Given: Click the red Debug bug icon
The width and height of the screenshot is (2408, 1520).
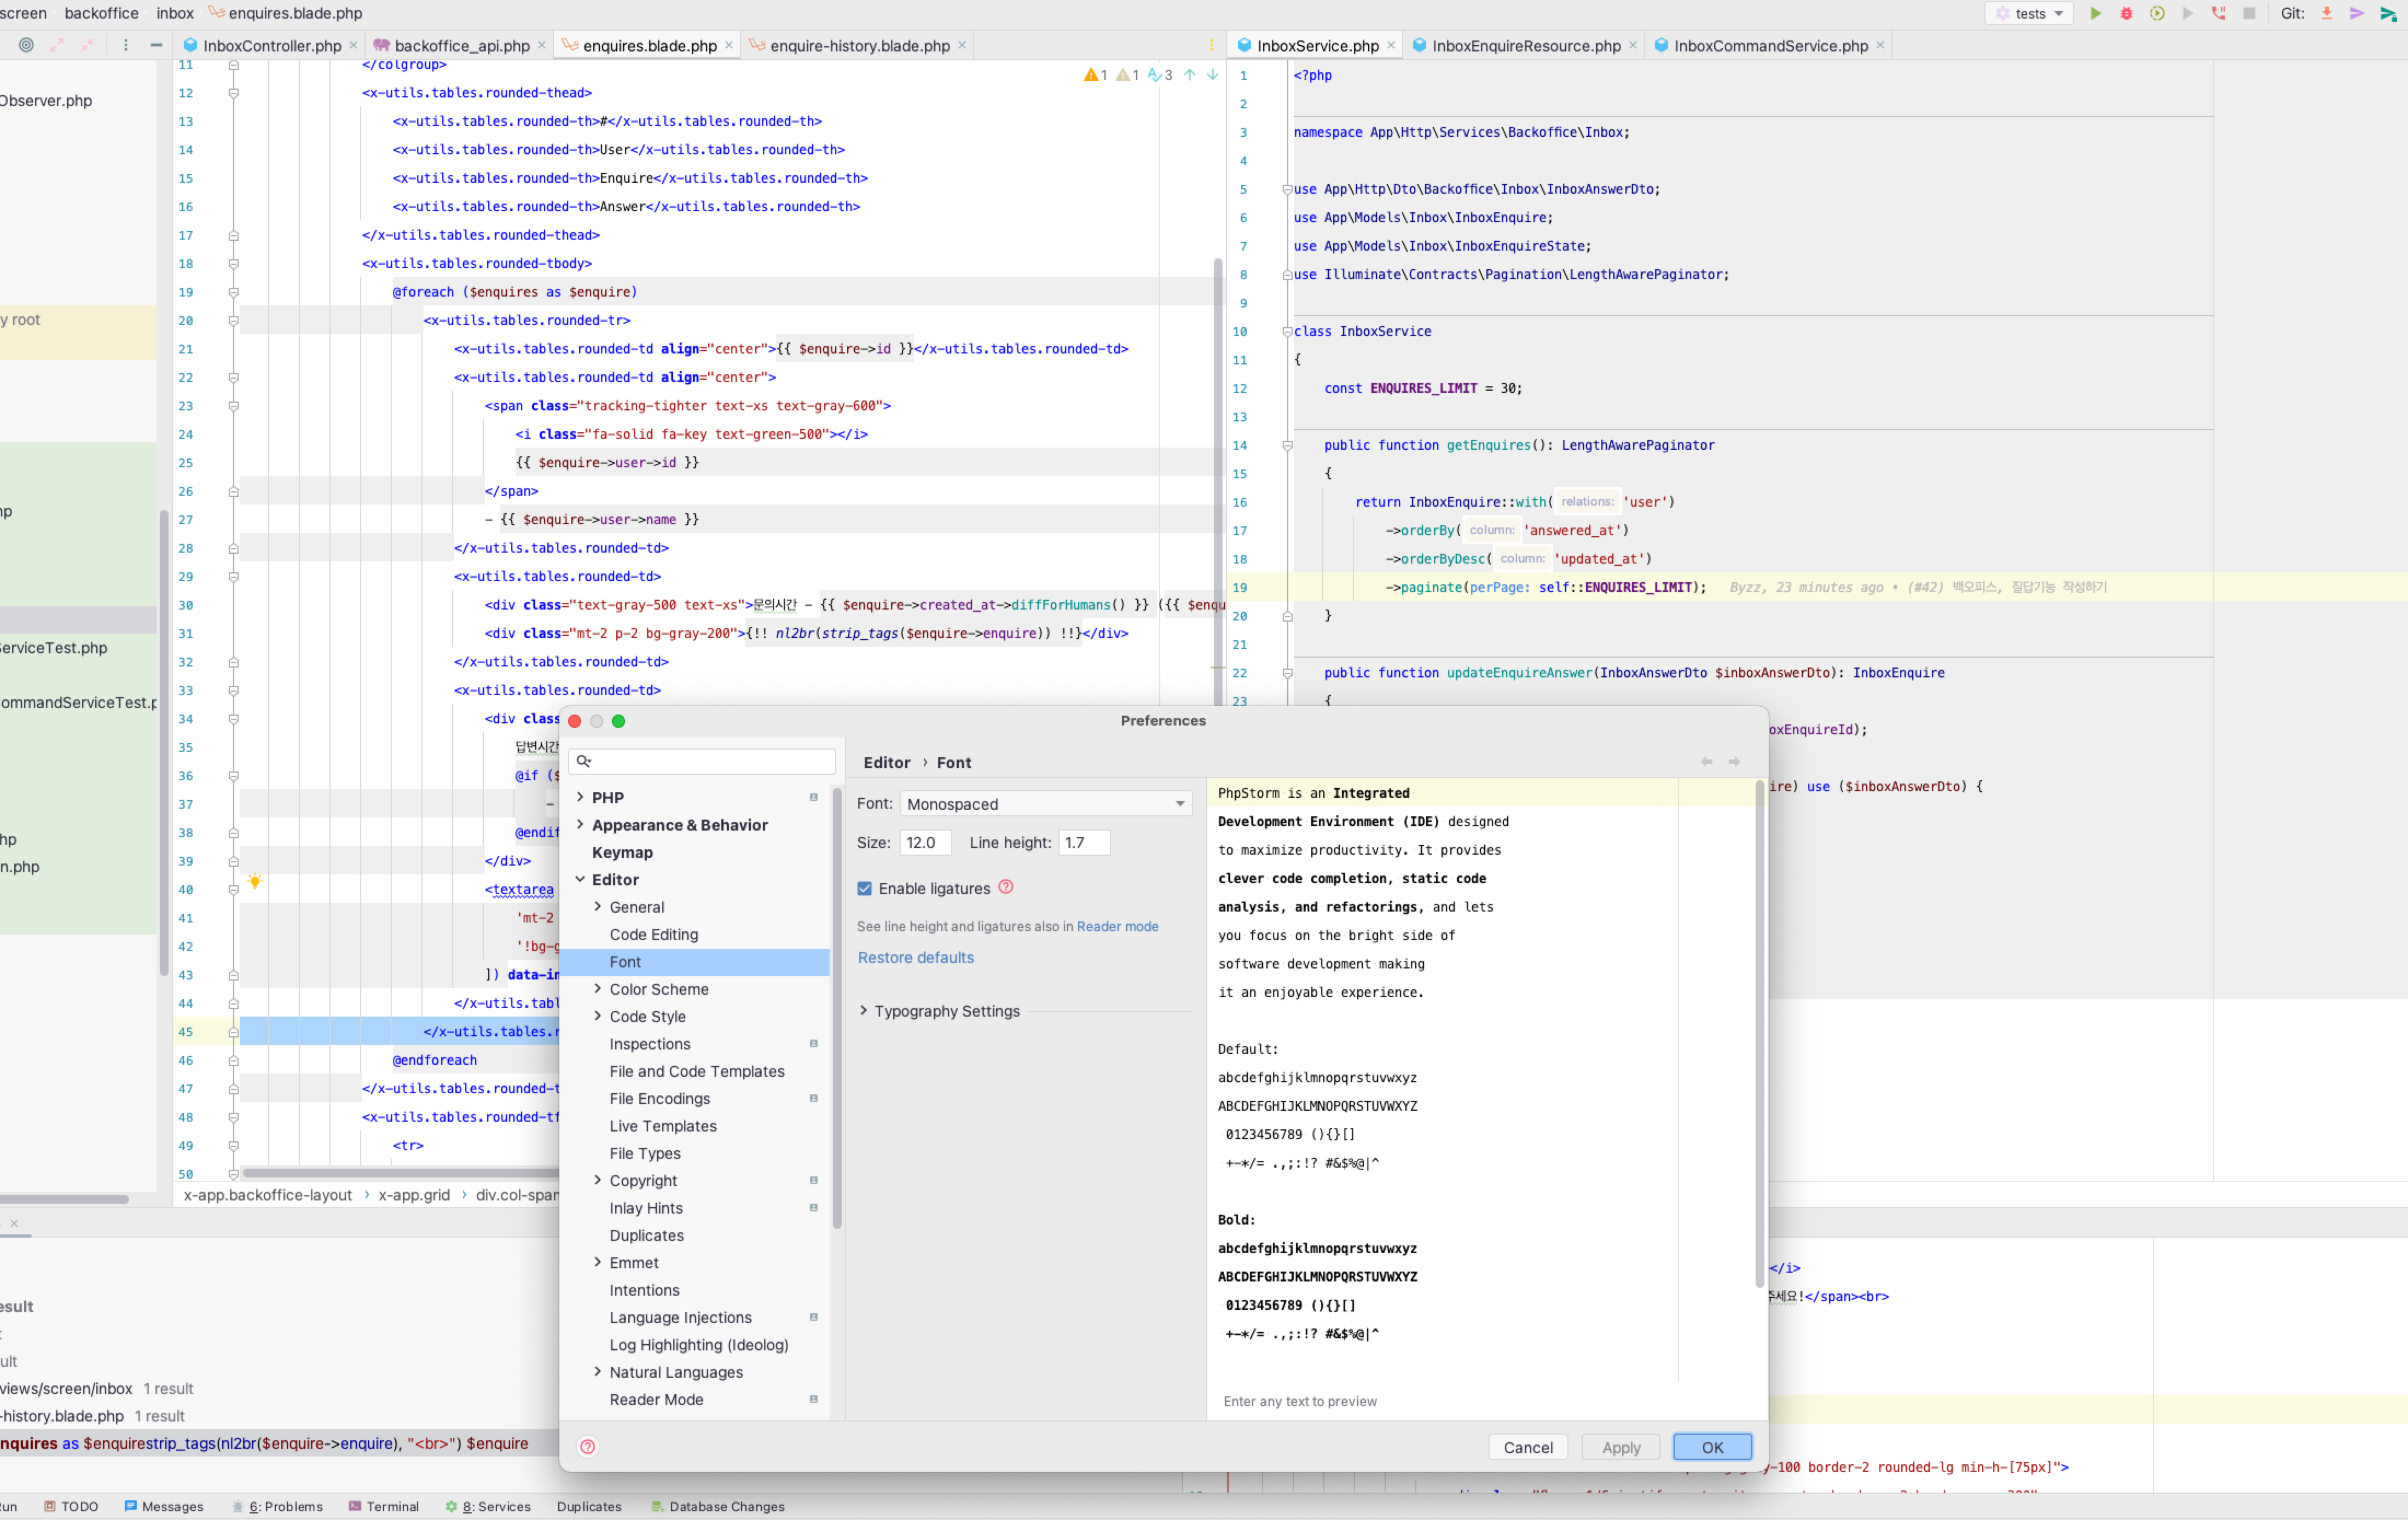Looking at the screenshot, I should coord(2126,13).
